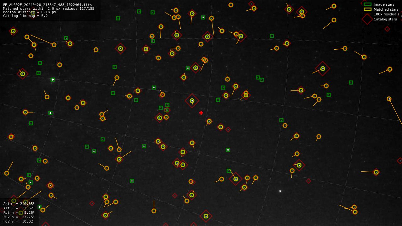Click the '100x residuals' legend label
Screen dimensions: 402x226
click(x=386, y=14)
